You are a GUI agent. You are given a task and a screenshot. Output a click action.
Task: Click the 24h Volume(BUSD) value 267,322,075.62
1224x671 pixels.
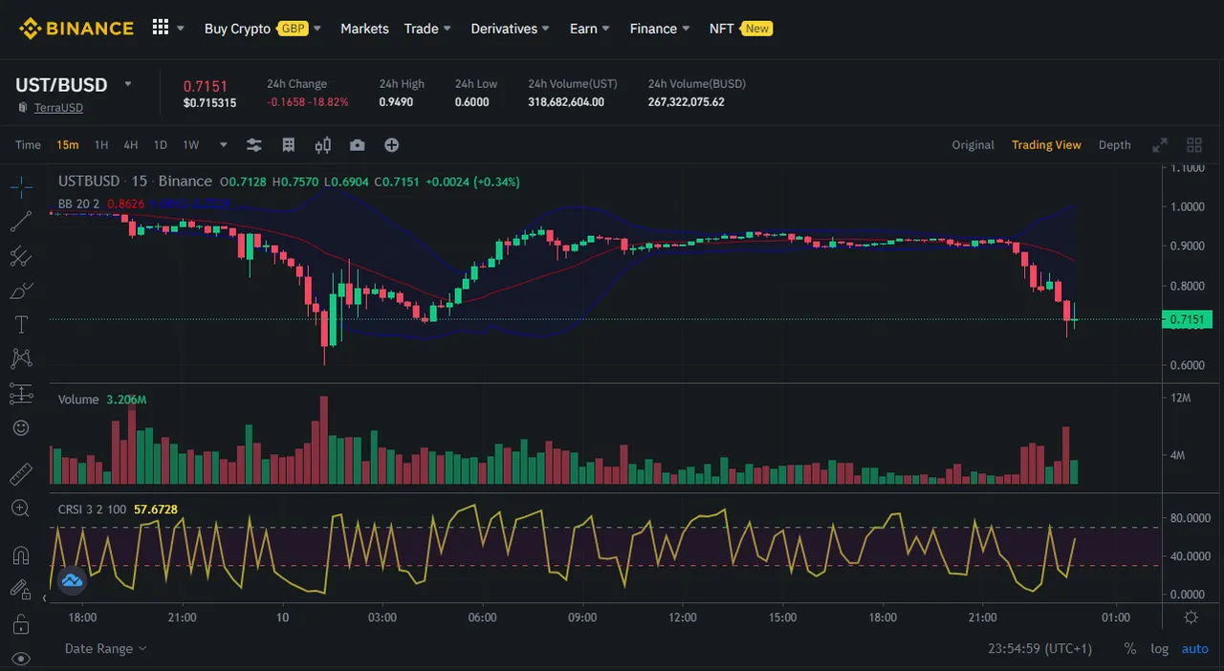coord(686,102)
